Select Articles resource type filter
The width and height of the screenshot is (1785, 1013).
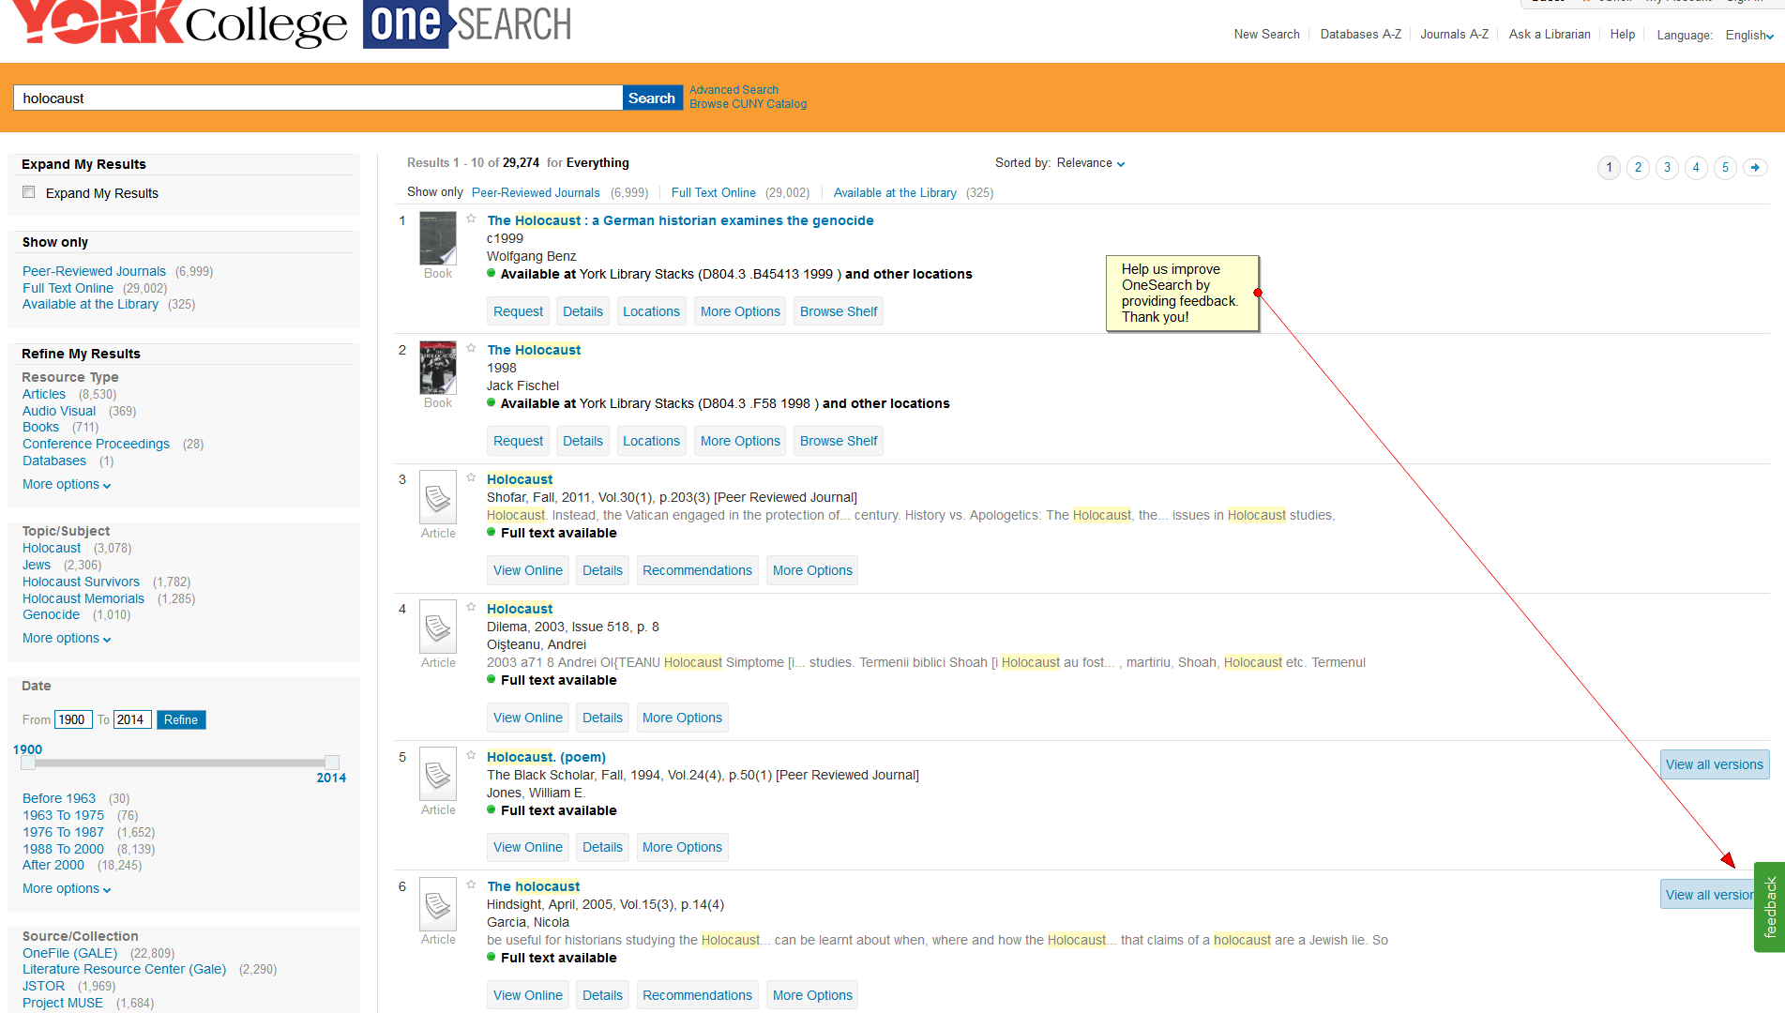tap(44, 394)
